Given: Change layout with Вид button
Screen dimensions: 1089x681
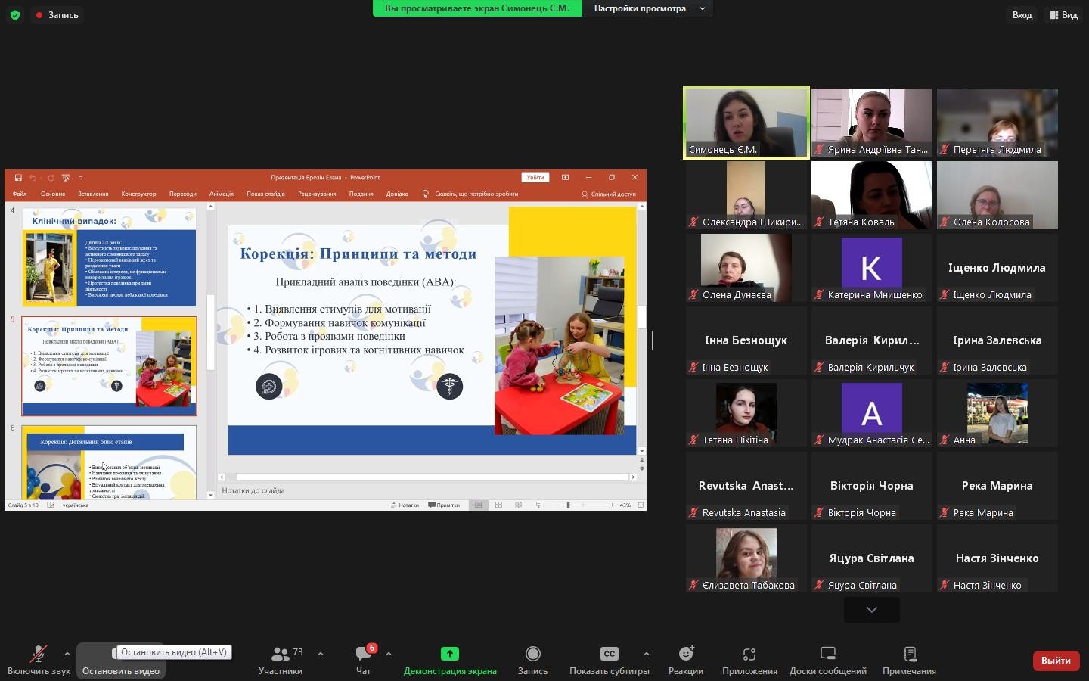Looking at the screenshot, I should click(x=1064, y=15).
